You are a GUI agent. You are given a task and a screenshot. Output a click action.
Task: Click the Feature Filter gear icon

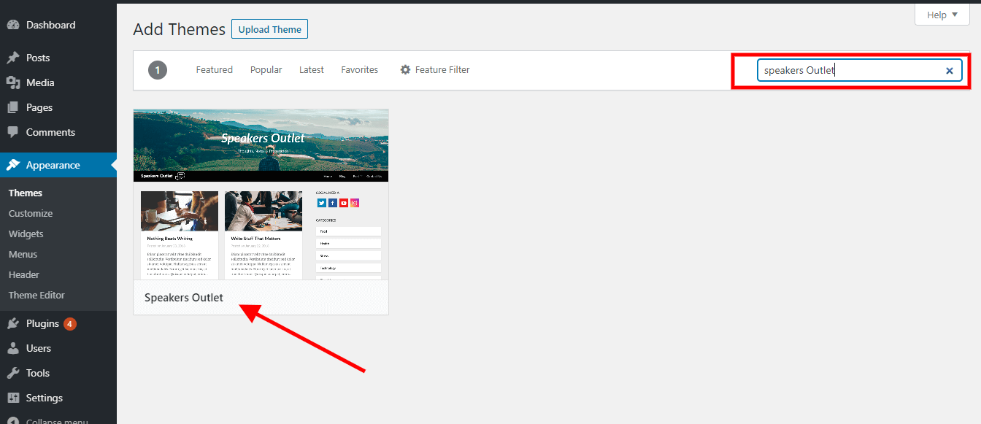pos(405,69)
